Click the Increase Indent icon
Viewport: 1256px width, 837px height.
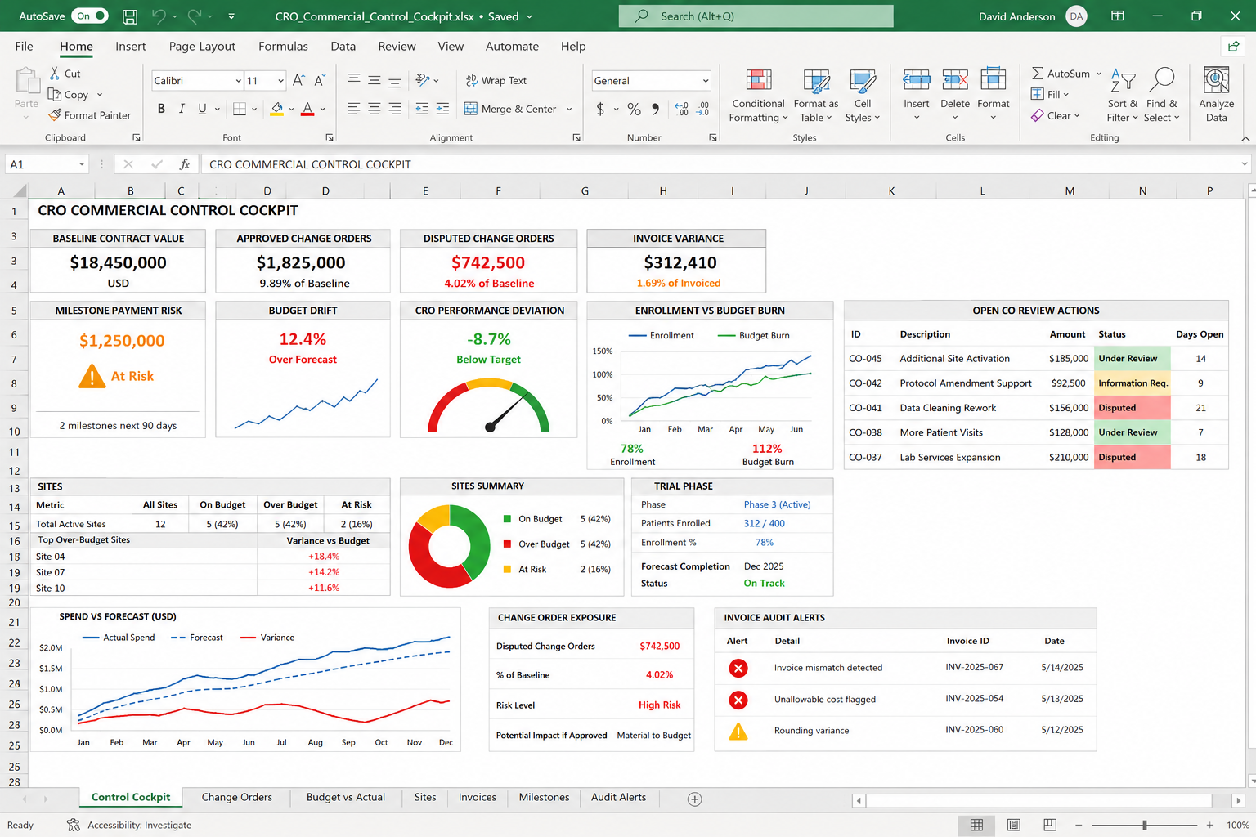442,109
